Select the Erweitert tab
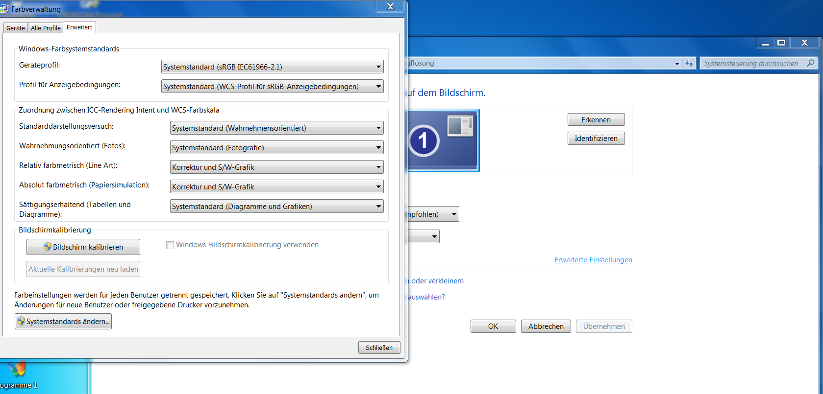The width and height of the screenshot is (823, 394). (x=79, y=27)
